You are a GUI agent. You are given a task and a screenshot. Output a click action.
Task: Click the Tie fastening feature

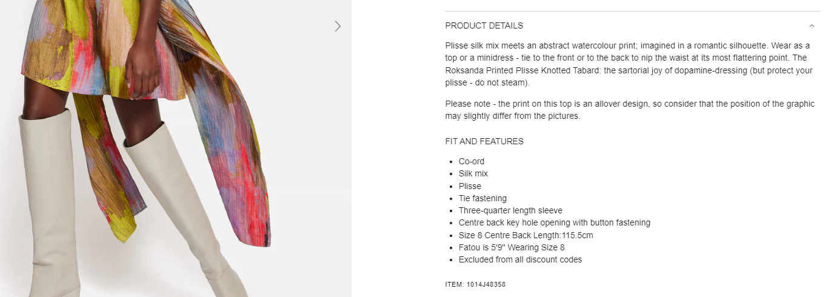pyautogui.click(x=482, y=198)
